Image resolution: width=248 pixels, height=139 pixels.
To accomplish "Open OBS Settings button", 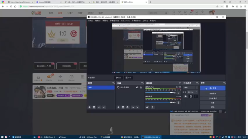I will [x=213, y=103].
